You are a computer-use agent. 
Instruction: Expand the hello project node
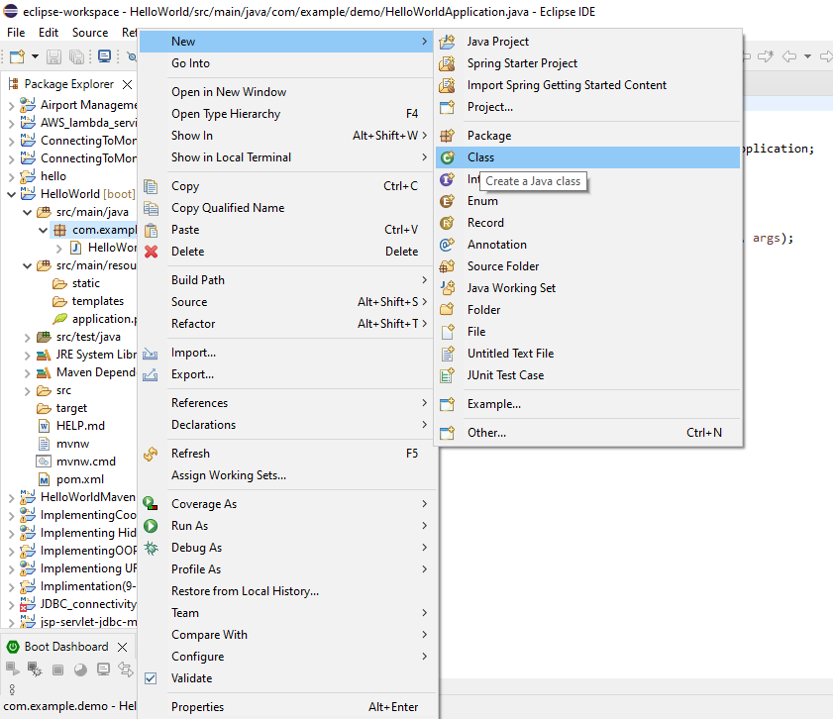click(11, 176)
